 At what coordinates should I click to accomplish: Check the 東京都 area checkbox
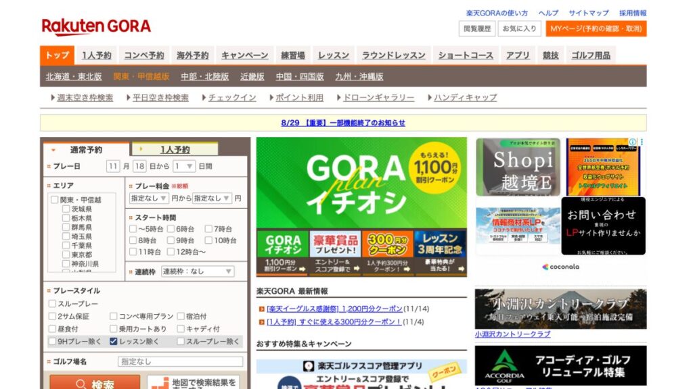(x=66, y=255)
